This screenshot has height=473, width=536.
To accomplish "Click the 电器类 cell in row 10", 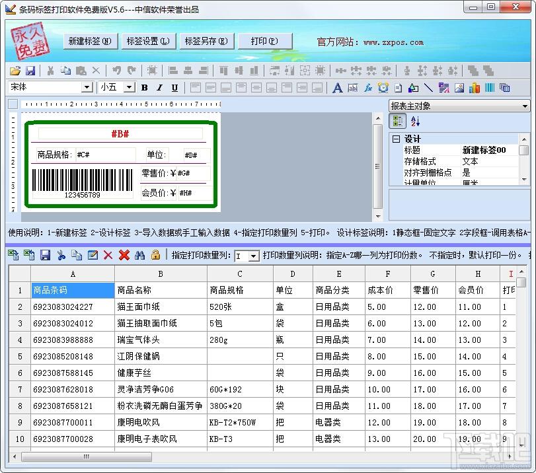I will [339, 439].
